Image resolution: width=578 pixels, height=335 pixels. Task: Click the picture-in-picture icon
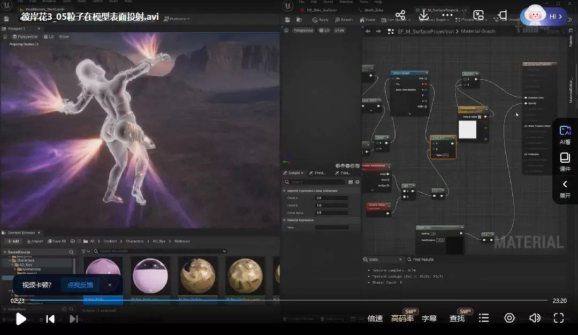(478, 15)
